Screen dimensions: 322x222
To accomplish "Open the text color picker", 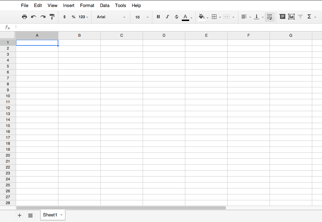I will pyautogui.click(x=186, y=16).
